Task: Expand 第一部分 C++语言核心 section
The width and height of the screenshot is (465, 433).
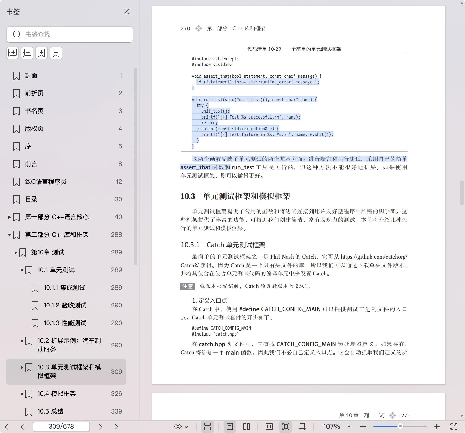Action: coord(9,217)
